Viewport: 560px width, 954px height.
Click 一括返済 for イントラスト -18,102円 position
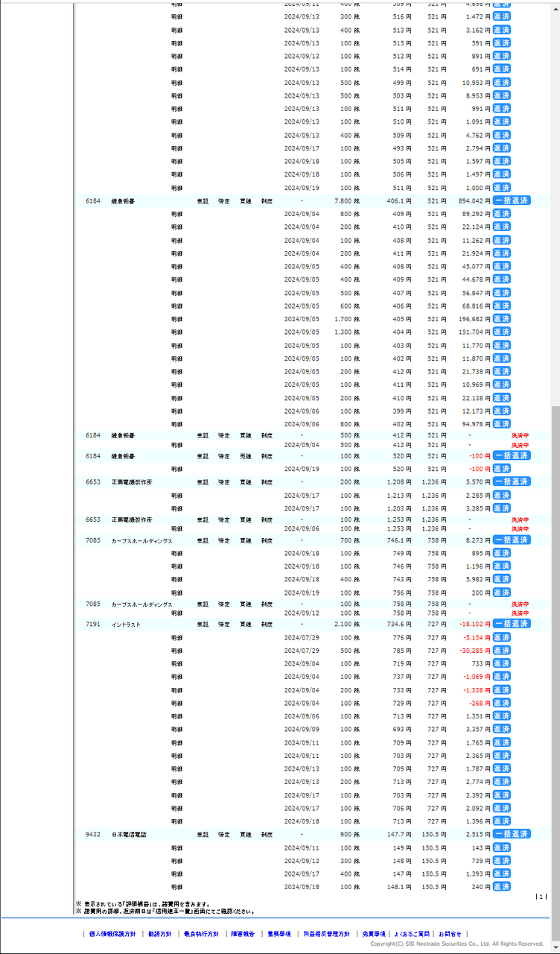[512, 624]
